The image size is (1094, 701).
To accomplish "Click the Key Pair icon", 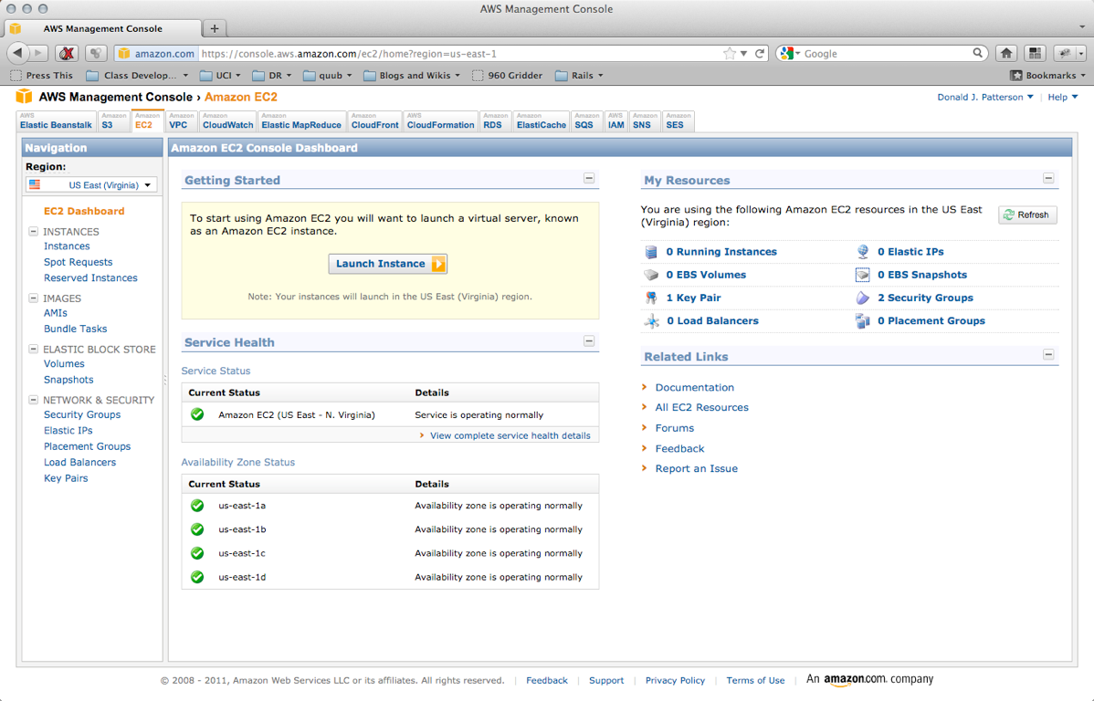I will pyautogui.click(x=651, y=298).
